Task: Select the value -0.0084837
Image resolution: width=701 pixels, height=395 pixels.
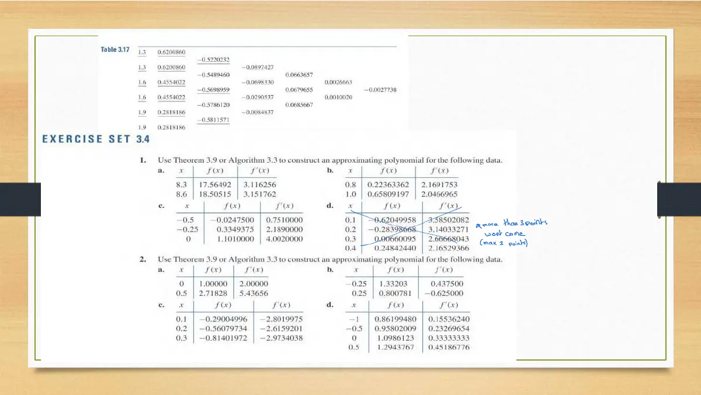Action: tap(258, 112)
